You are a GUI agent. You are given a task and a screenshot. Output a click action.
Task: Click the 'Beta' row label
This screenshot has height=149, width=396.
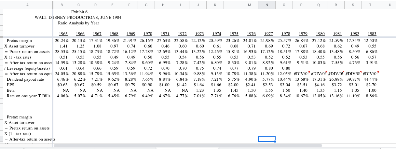click(10, 90)
